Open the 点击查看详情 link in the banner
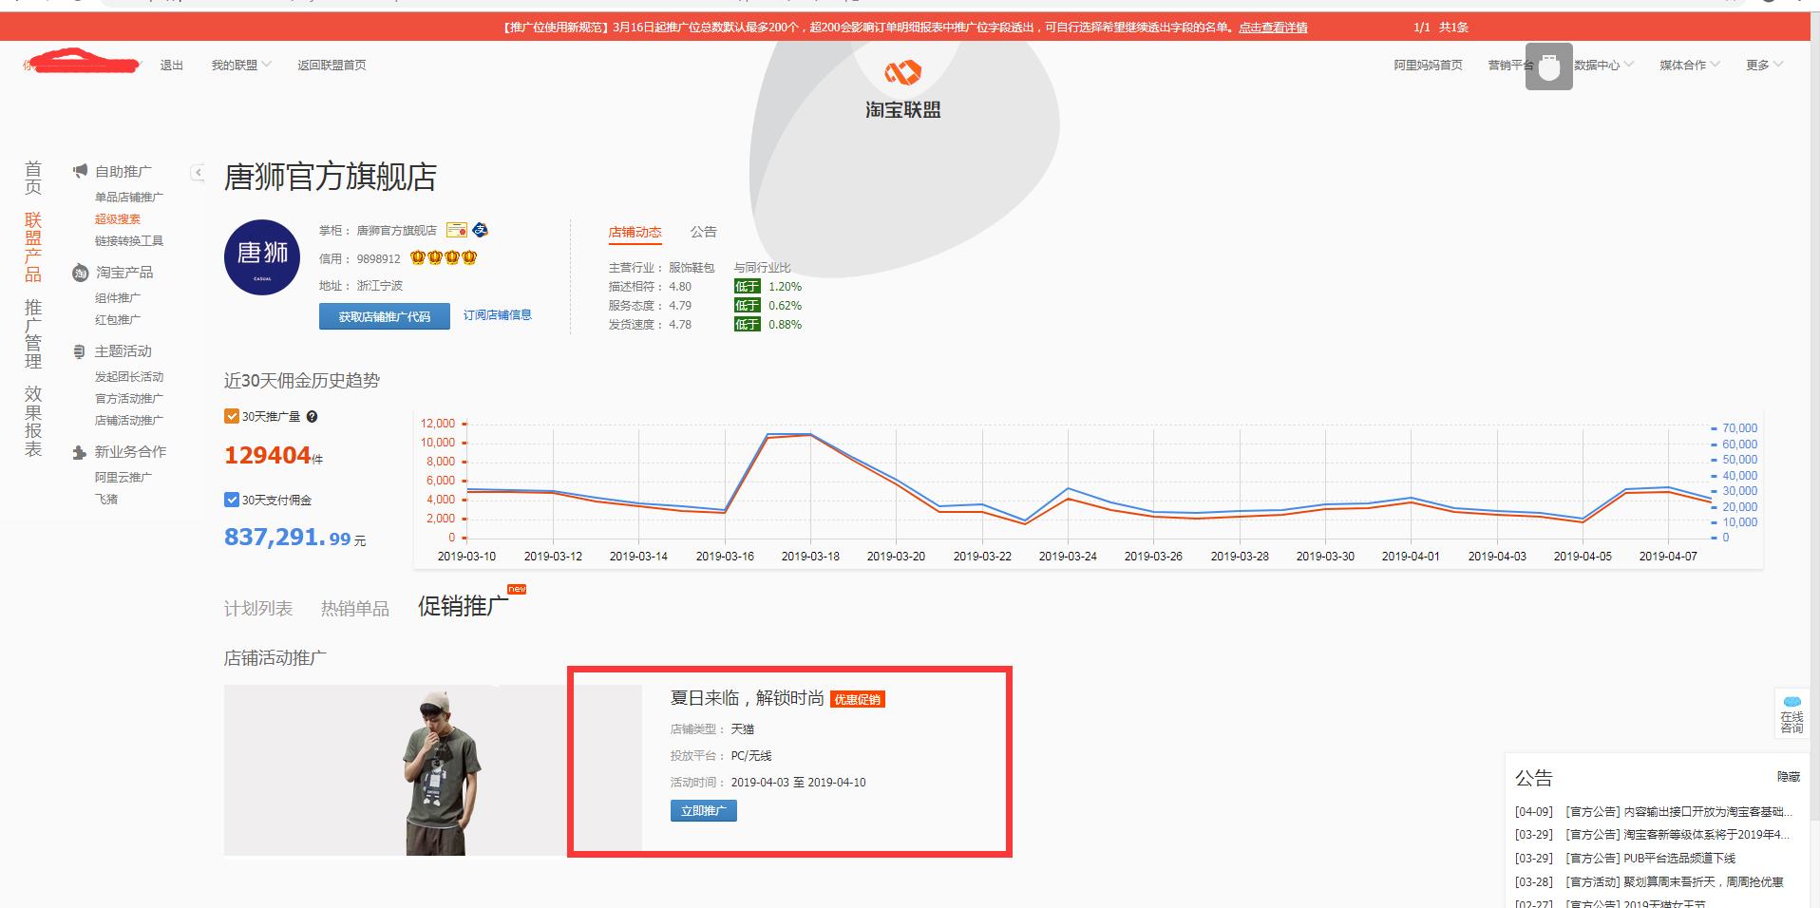Viewport: 1820px width, 908px height. (x=1273, y=28)
